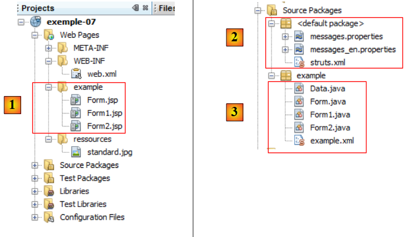Image resolution: width=413 pixels, height=237 pixels.
Task: Click the struts.xml file icon
Action: tap(299, 62)
